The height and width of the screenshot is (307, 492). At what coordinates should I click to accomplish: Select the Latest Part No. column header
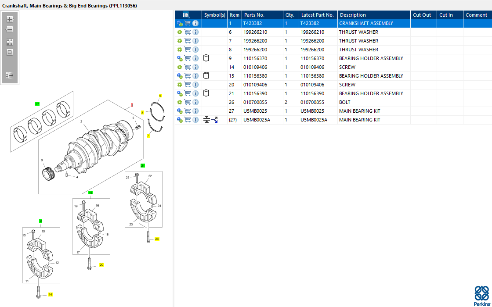point(318,15)
